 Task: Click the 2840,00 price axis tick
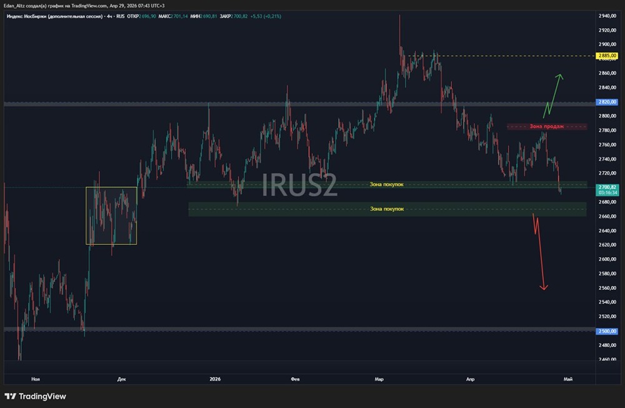(607, 88)
